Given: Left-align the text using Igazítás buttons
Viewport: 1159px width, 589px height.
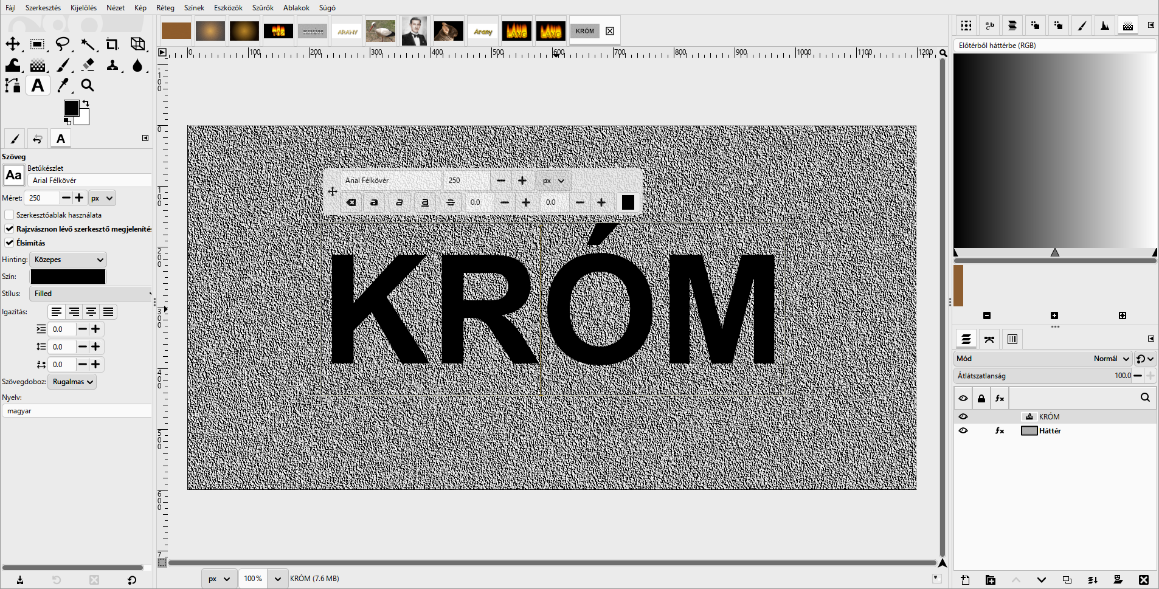Looking at the screenshot, I should click(57, 312).
